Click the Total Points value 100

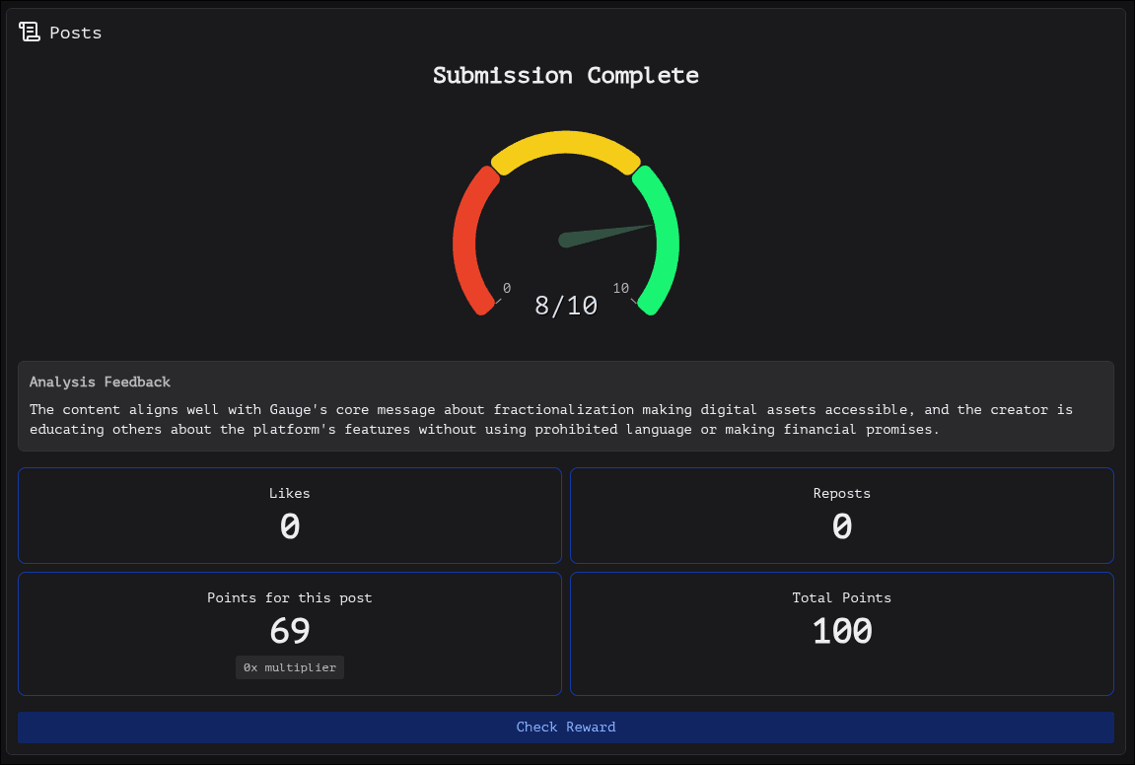(x=841, y=631)
